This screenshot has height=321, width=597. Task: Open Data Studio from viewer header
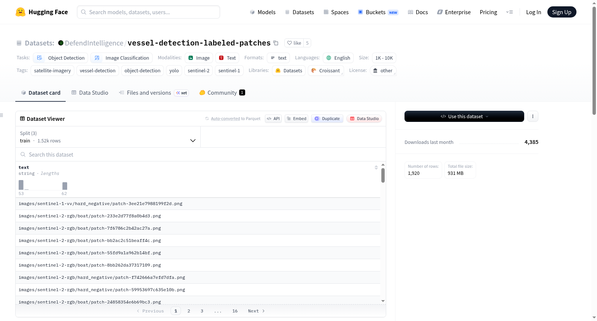364,119
